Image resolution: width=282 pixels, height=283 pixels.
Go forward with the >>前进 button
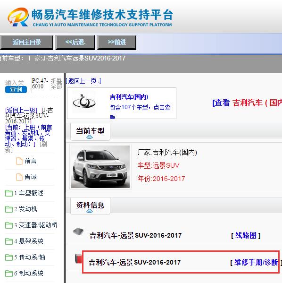click(116, 42)
